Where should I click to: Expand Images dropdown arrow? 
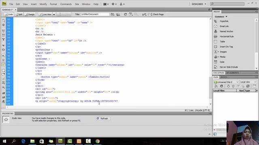pyautogui.click(x=218, y=52)
